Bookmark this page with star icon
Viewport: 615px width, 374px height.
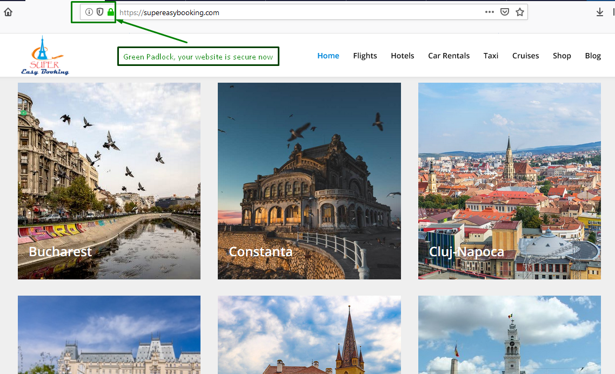[520, 12]
